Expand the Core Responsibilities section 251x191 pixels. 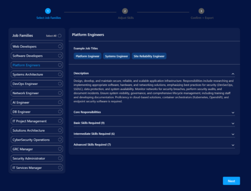[x=154, y=112]
